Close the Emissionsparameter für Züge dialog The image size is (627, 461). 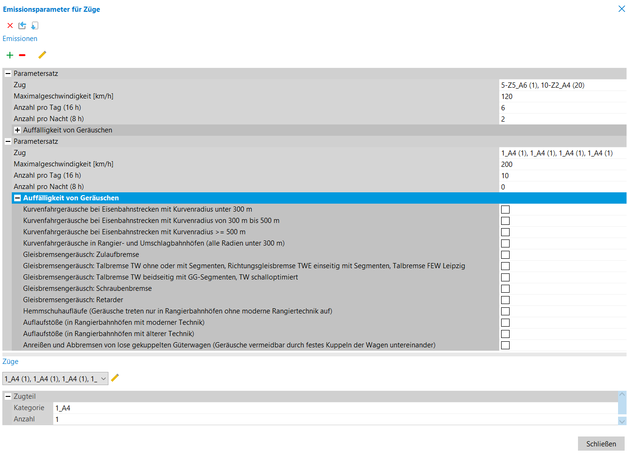(x=621, y=9)
